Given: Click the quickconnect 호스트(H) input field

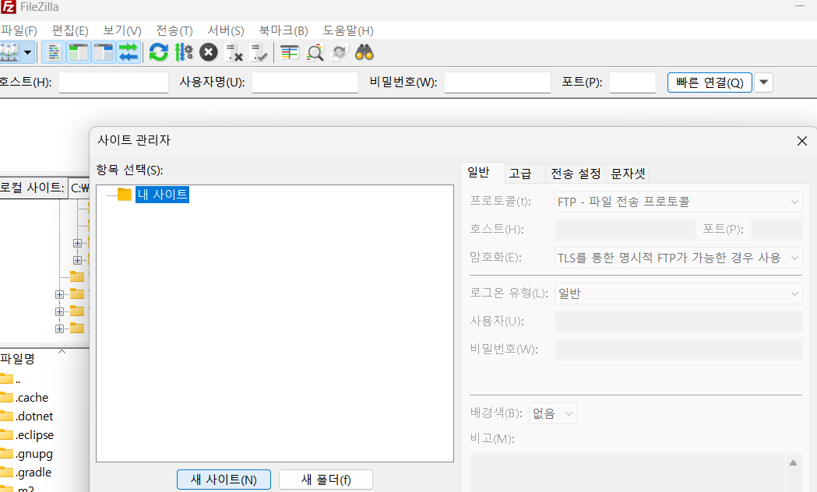Looking at the screenshot, I should point(114,83).
